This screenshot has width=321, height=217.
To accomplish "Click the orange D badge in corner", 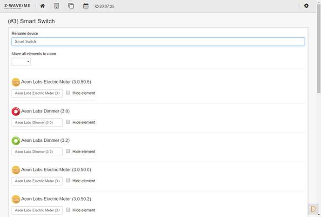I will pyautogui.click(x=313, y=209).
